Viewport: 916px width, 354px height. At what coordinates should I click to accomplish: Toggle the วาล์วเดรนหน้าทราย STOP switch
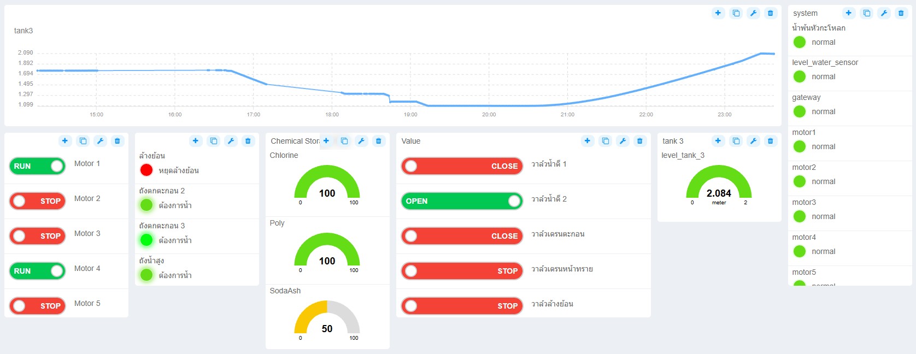coord(462,271)
